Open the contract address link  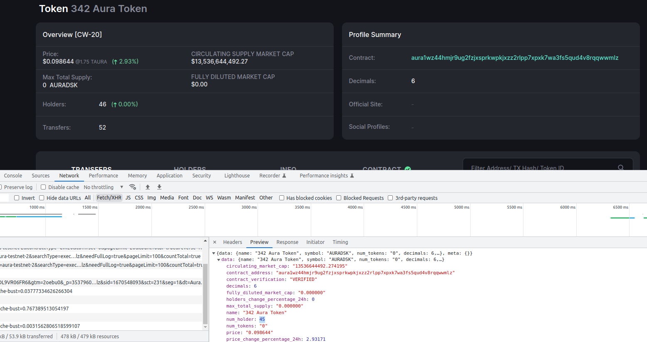tap(515, 58)
